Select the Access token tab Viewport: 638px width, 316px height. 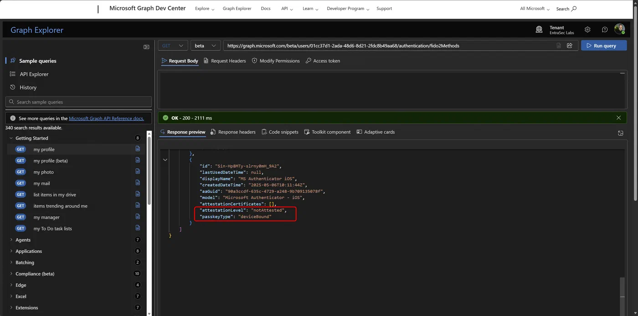click(323, 61)
